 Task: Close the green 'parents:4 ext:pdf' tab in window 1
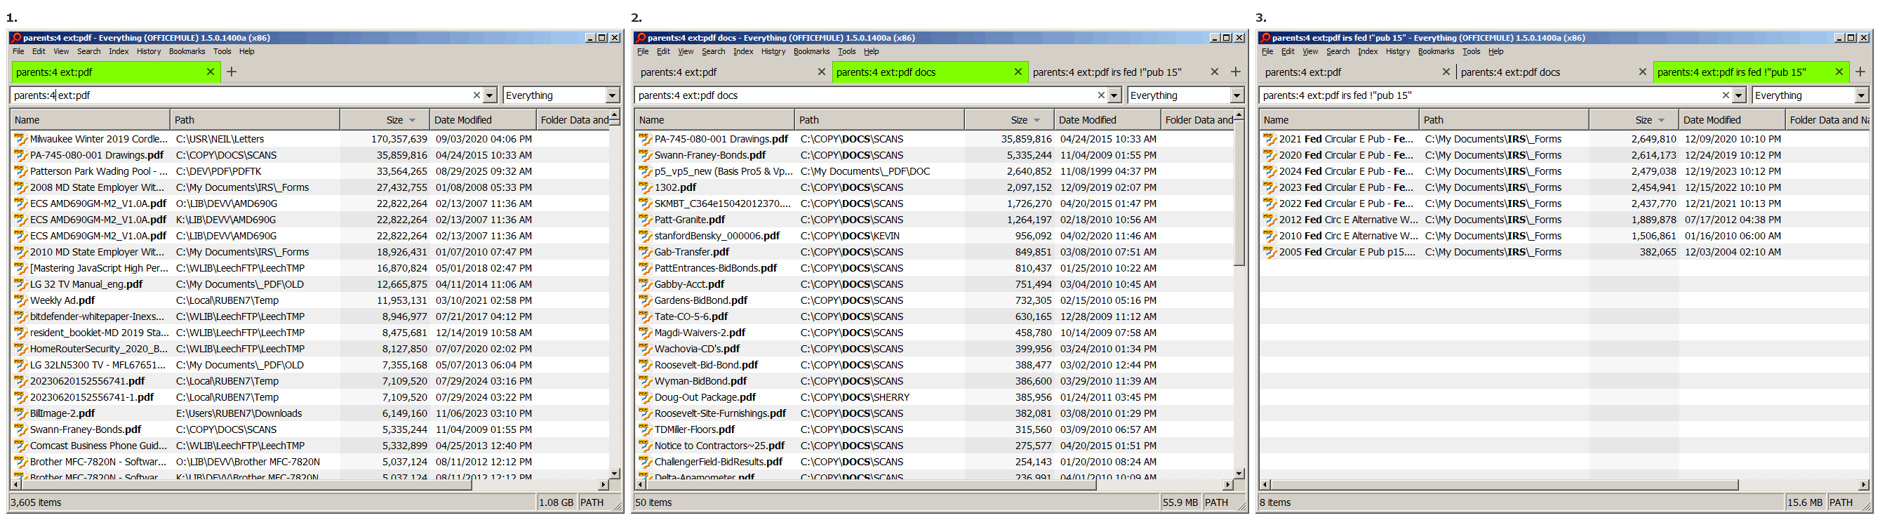point(211,72)
